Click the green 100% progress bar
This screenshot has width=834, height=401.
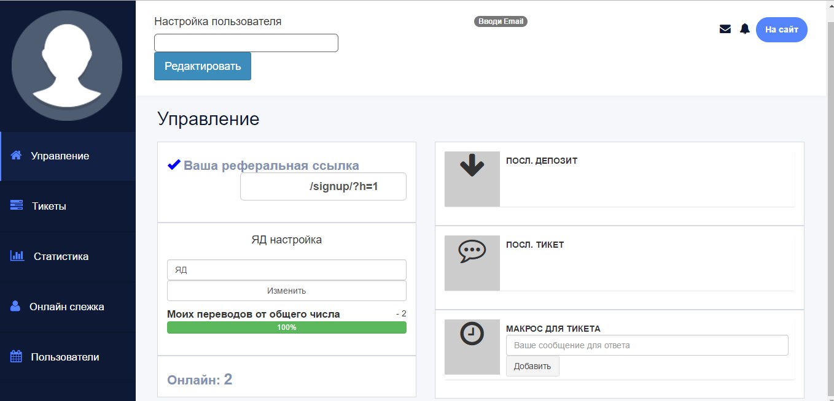286,327
